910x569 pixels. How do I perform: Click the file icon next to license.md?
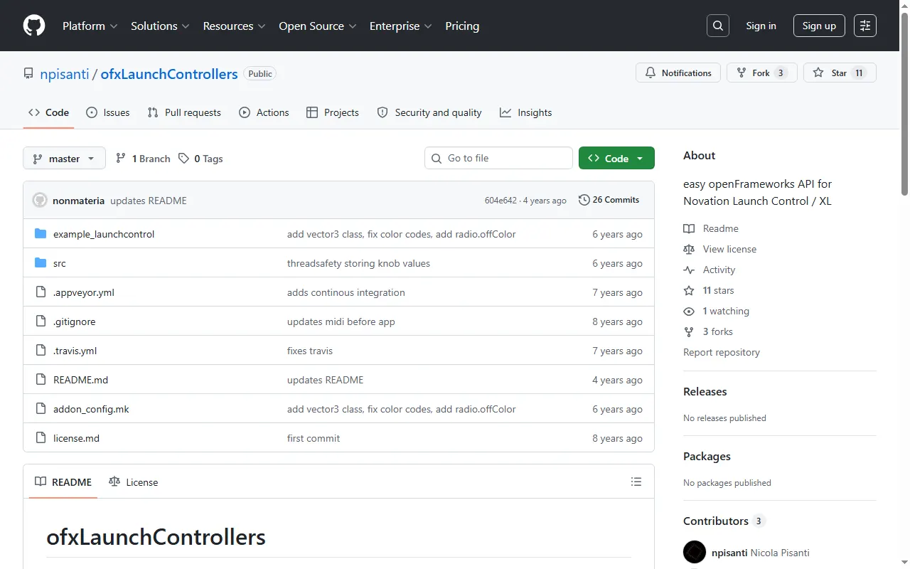[x=41, y=438]
